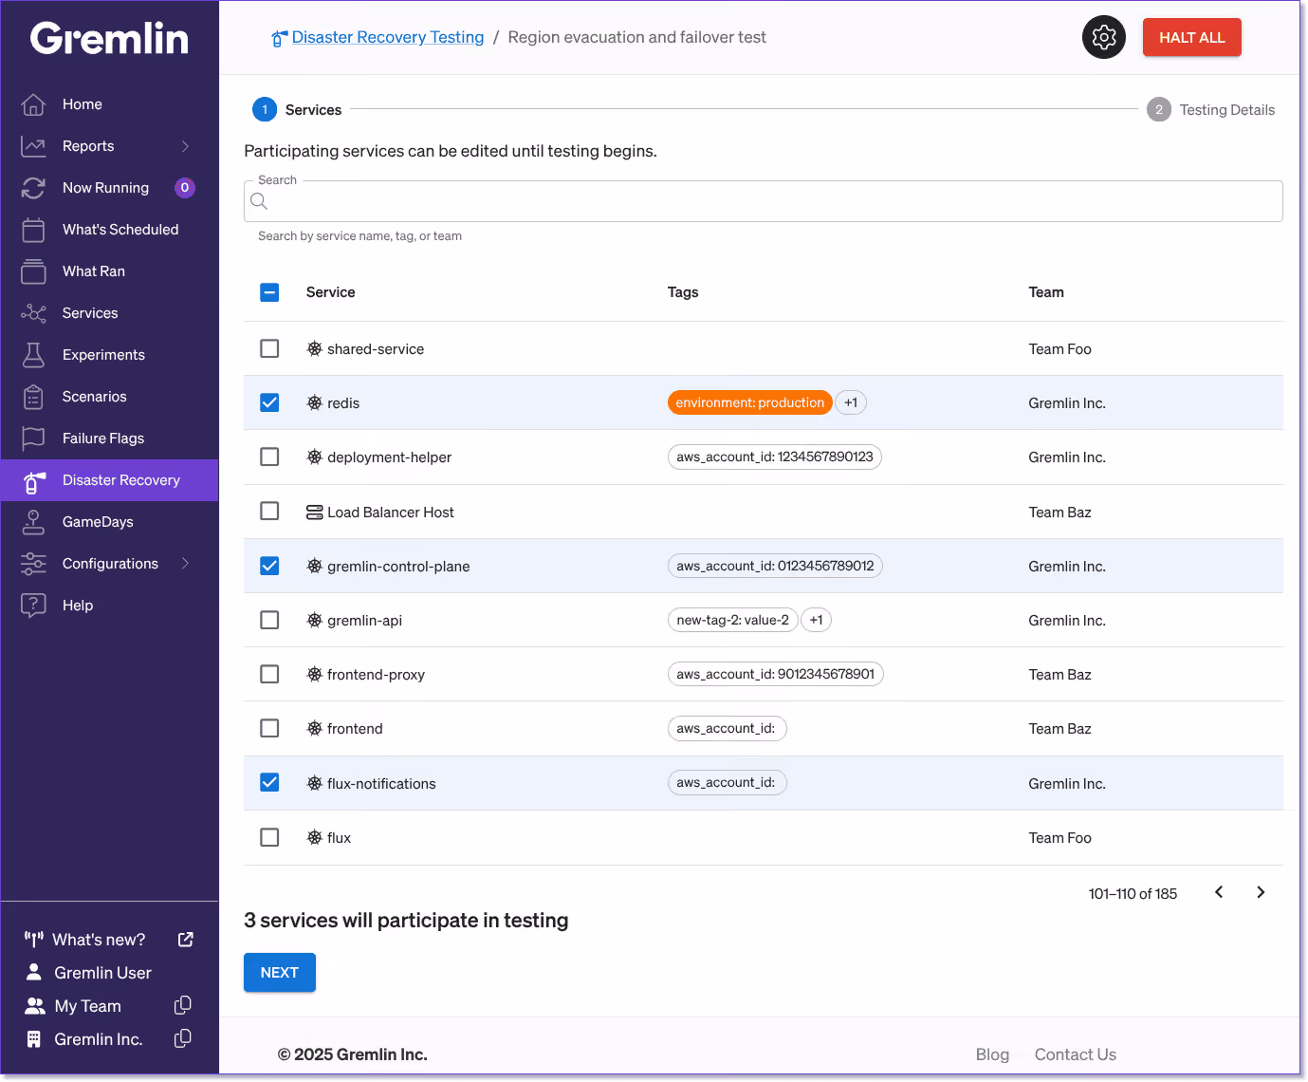Copy My Team ID icon
This screenshot has height=1082, width=1308.
[x=183, y=1005]
